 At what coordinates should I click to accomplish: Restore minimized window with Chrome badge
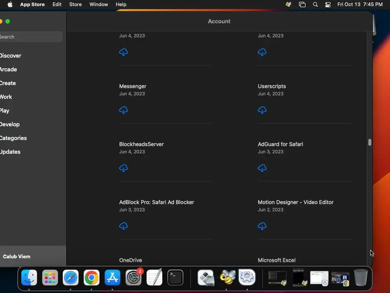340,279
